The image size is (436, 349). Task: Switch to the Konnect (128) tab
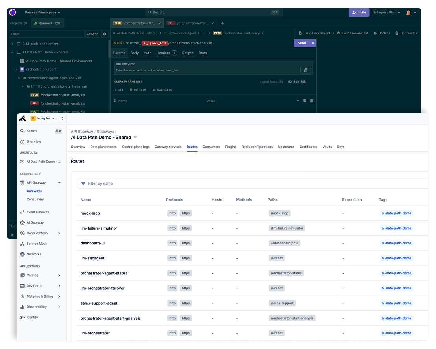click(x=48, y=23)
